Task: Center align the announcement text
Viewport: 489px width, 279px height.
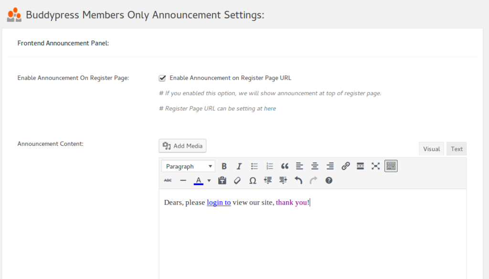Action: [315, 166]
